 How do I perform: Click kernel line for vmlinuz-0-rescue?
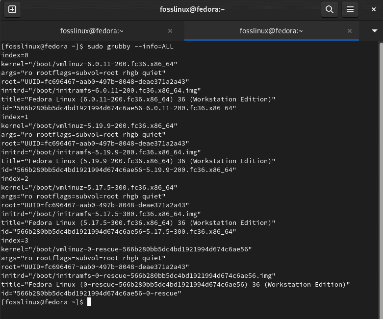click(127, 249)
